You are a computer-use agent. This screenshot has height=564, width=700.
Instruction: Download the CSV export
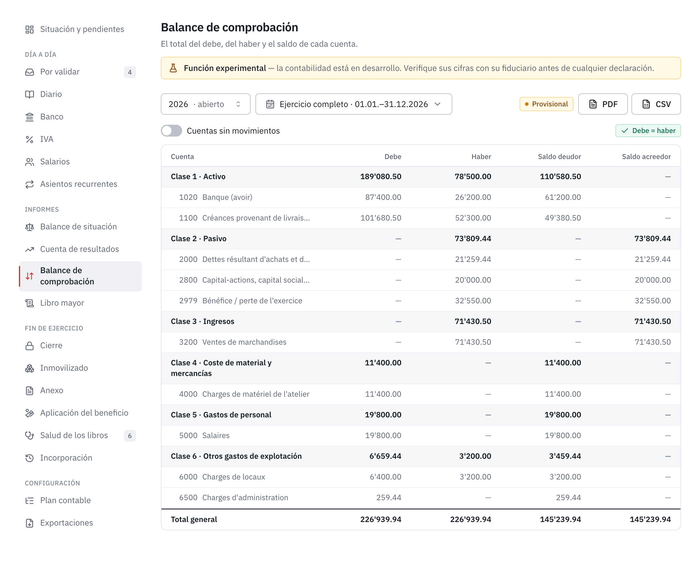pyautogui.click(x=656, y=104)
